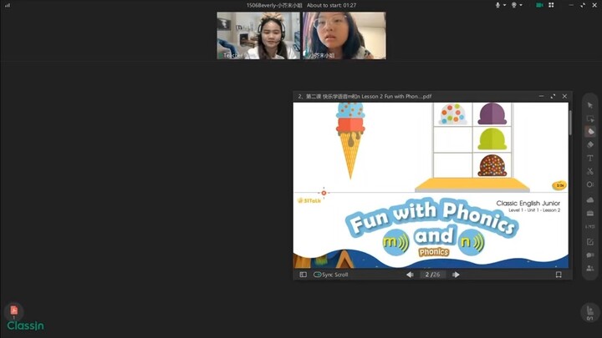Go to next PDF page arrow

click(456, 275)
